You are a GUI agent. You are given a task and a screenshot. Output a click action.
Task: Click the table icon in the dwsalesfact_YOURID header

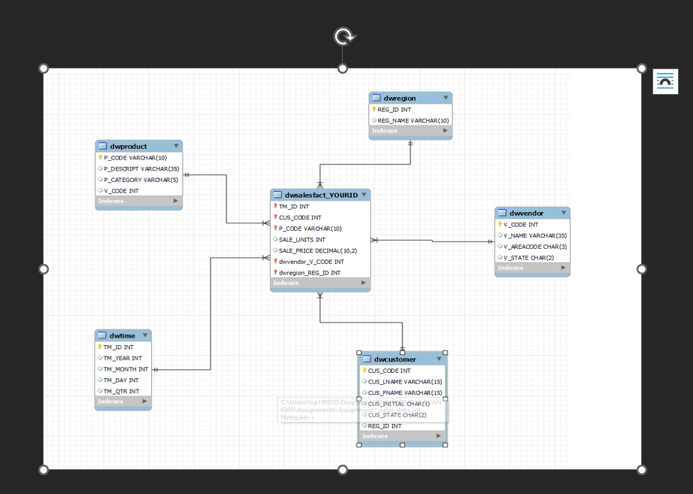(277, 194)
